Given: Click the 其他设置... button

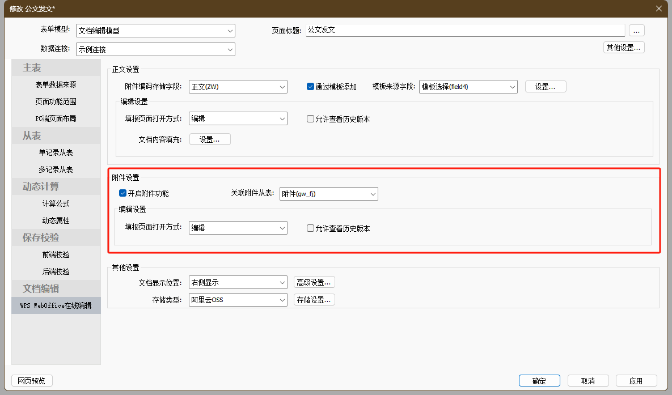Looking at the screenshot, I should 623,48.
